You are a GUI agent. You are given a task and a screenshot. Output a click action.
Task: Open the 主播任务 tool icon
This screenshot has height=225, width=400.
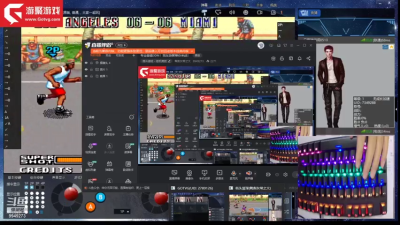(128, 130)
